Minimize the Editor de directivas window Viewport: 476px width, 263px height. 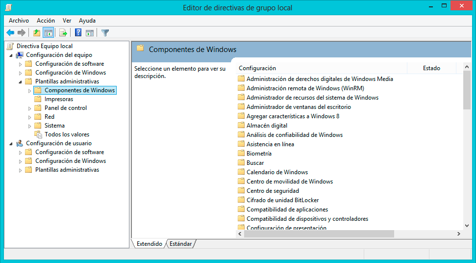coord(430,6)
